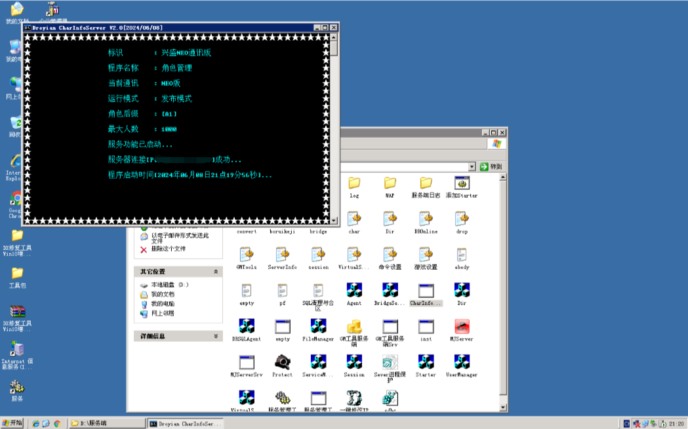
Task: Open 我的文档 link in sidebar
Action: pos(162,295)
